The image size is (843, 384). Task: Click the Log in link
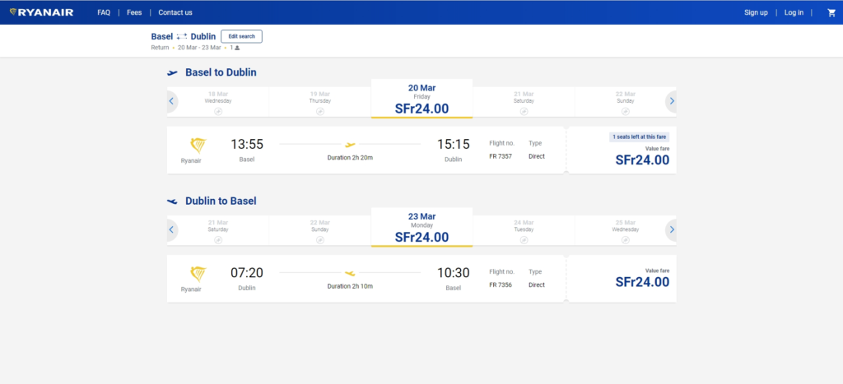794,12
